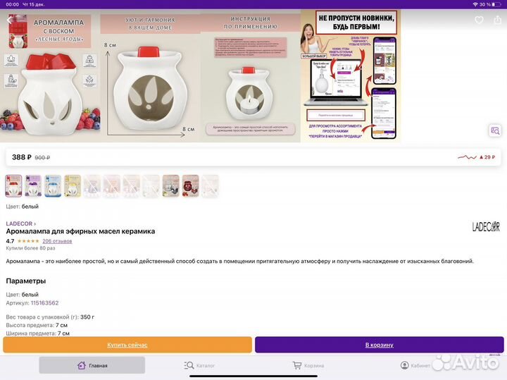The width and height of the screenshot is (507, 380).
Task: Click 'Ширина предмета: 7 см' row
Action: point(37,333)
